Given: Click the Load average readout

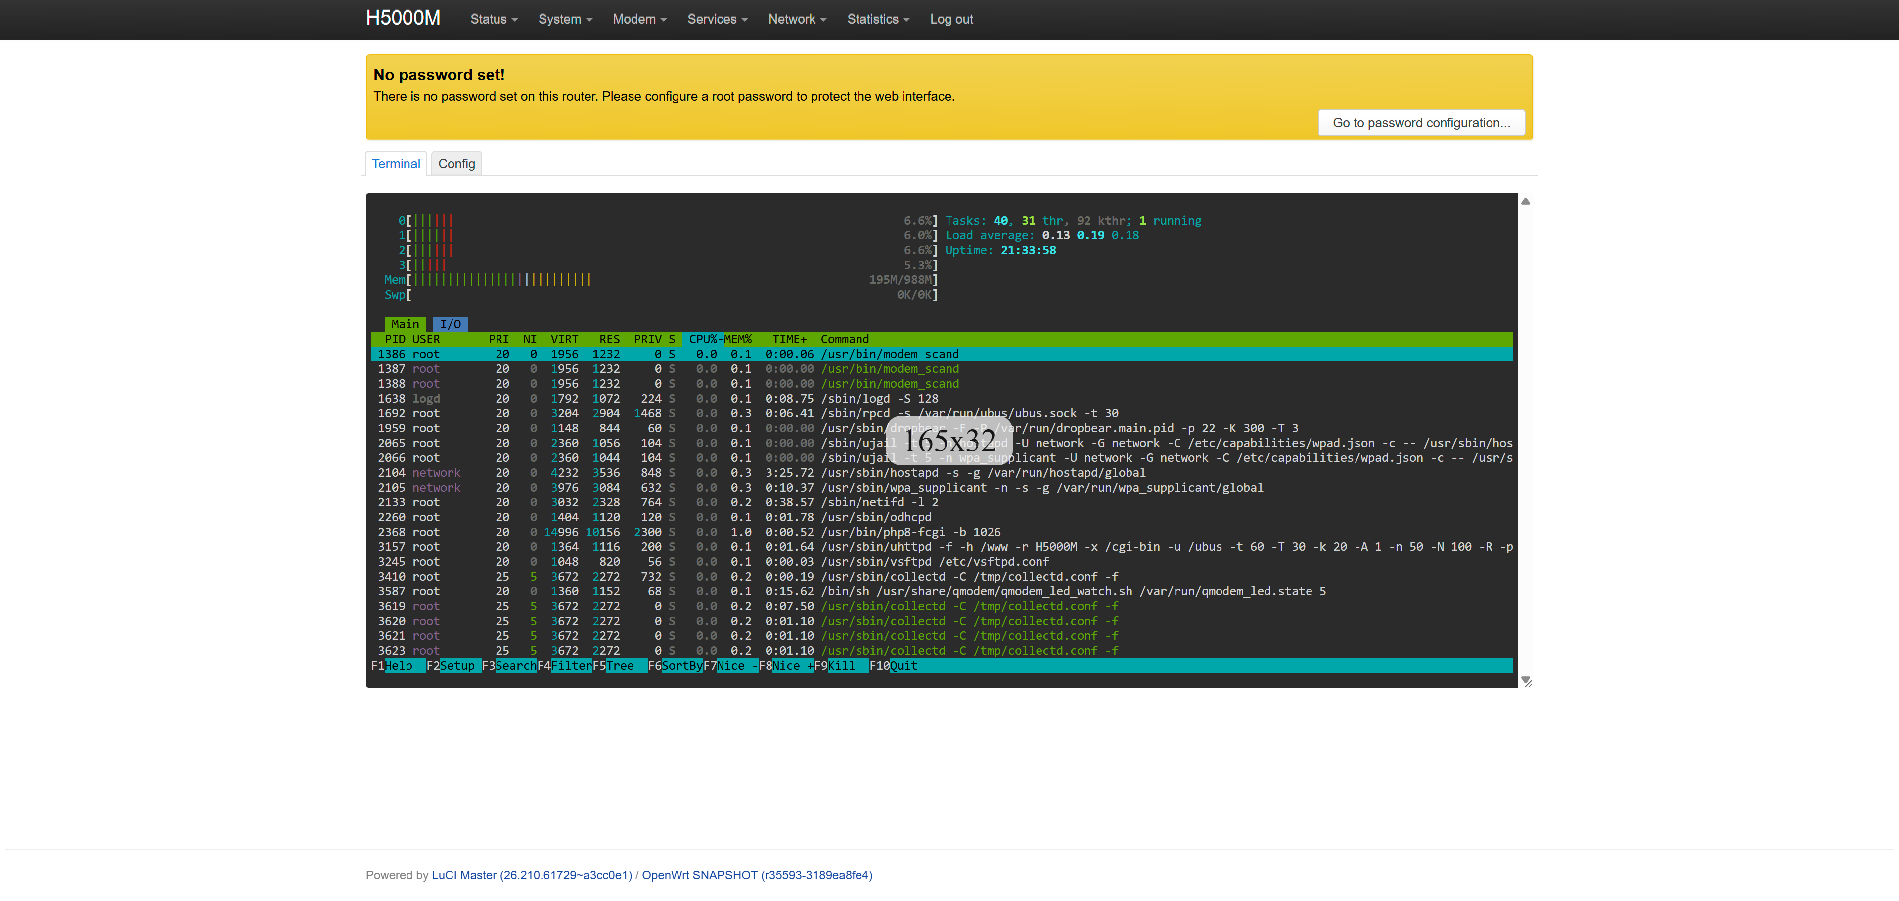Looking at the screenshot, I should (1041, 235).
